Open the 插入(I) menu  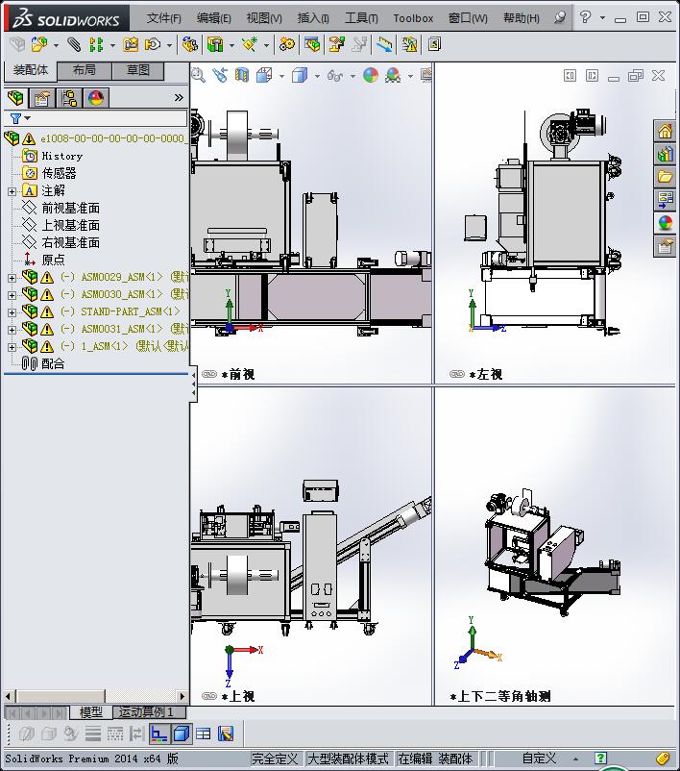pos(313,18)
